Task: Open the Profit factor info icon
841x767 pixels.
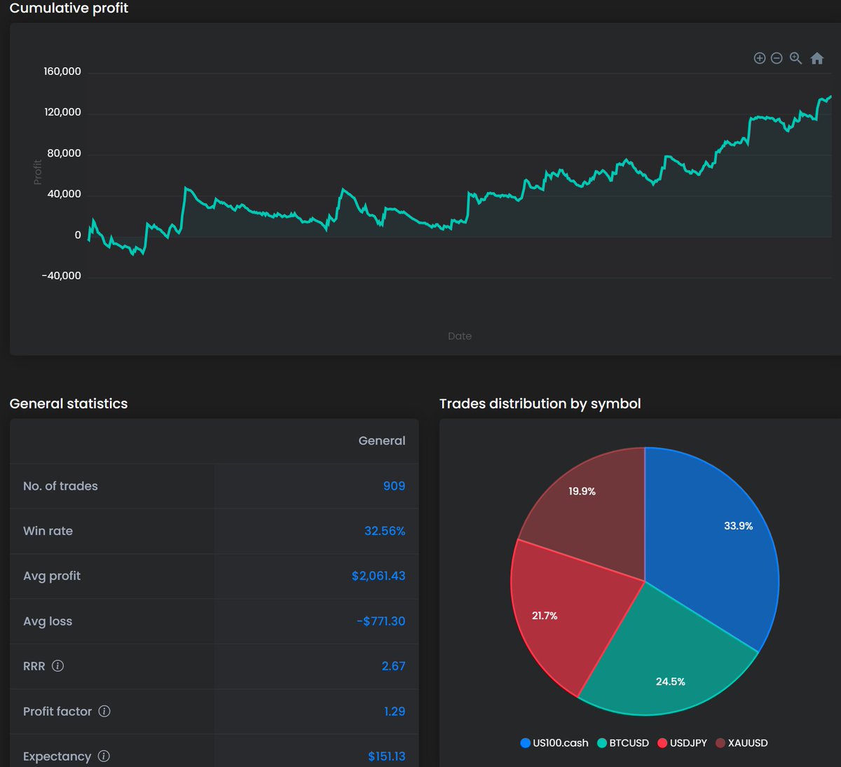Action: pos(104,711)
